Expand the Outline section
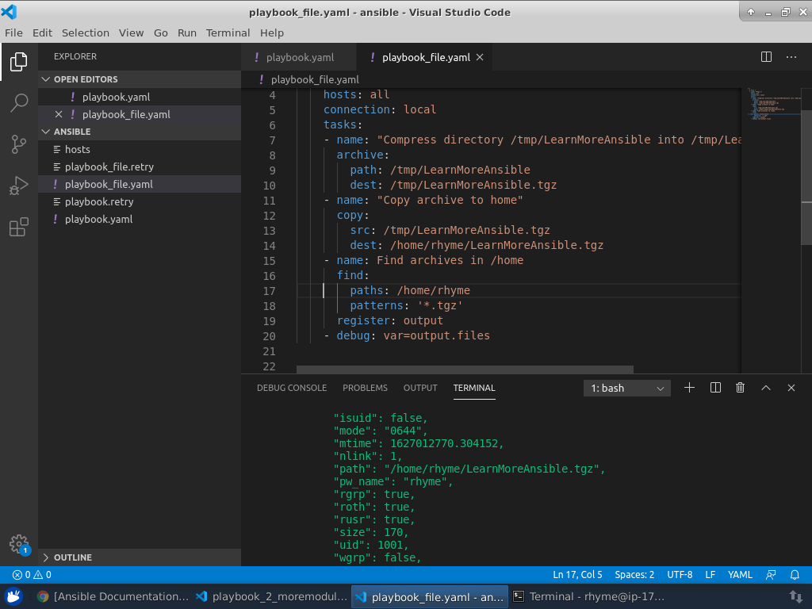 [73, 557]
